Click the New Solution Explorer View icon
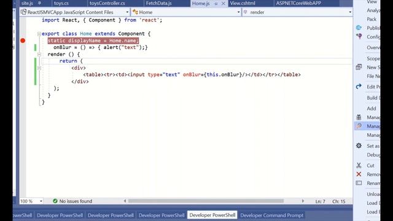393x221 pixels. pos(359,67)
